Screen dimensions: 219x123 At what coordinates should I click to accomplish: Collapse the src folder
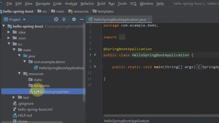[x=9, y=44]
